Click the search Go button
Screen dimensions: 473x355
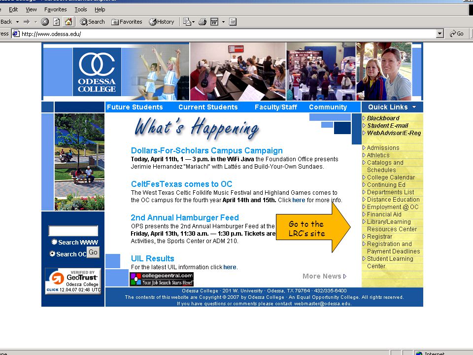coord(93,252)
